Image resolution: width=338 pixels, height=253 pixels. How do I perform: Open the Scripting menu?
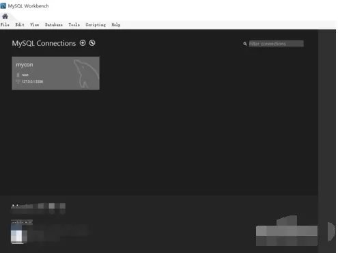pos(96,25)
